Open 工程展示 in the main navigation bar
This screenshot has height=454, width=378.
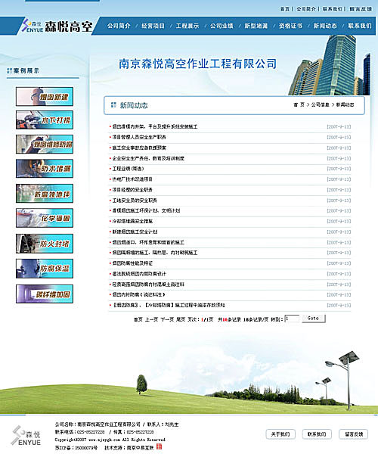click(x=187, y=26)
